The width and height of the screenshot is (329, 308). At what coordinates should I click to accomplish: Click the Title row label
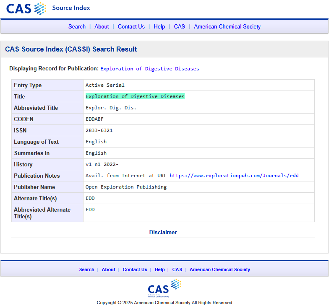click(19, 96)
